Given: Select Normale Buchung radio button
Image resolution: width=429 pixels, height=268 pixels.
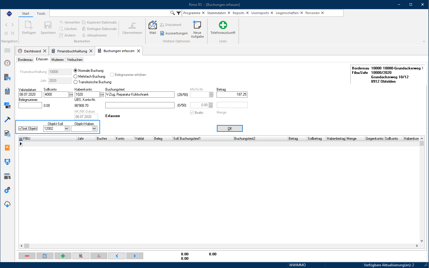Looking at the screenshot, I should [75, 71].
